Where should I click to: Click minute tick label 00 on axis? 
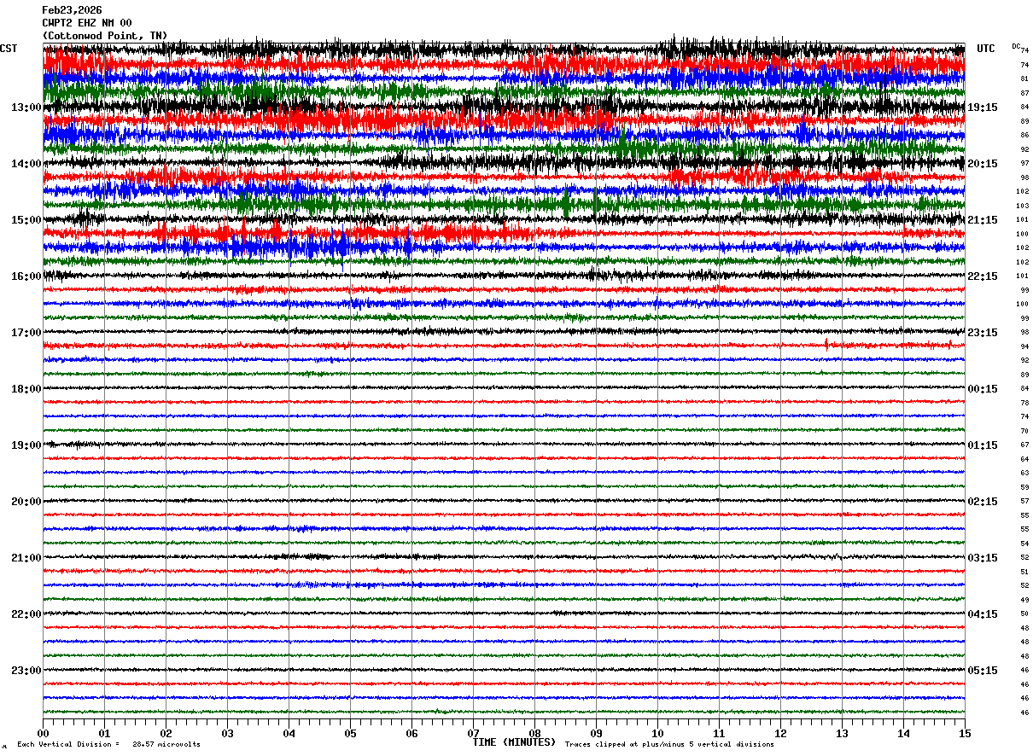[x=43, y=733]
